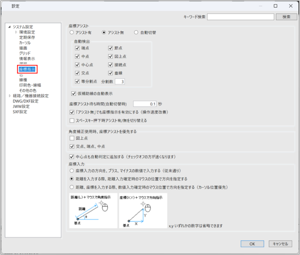This screenshot has height=255, width=300.
Task: Click the coordinate X,Y direction illustration
Action: click(x=143, y=210)
